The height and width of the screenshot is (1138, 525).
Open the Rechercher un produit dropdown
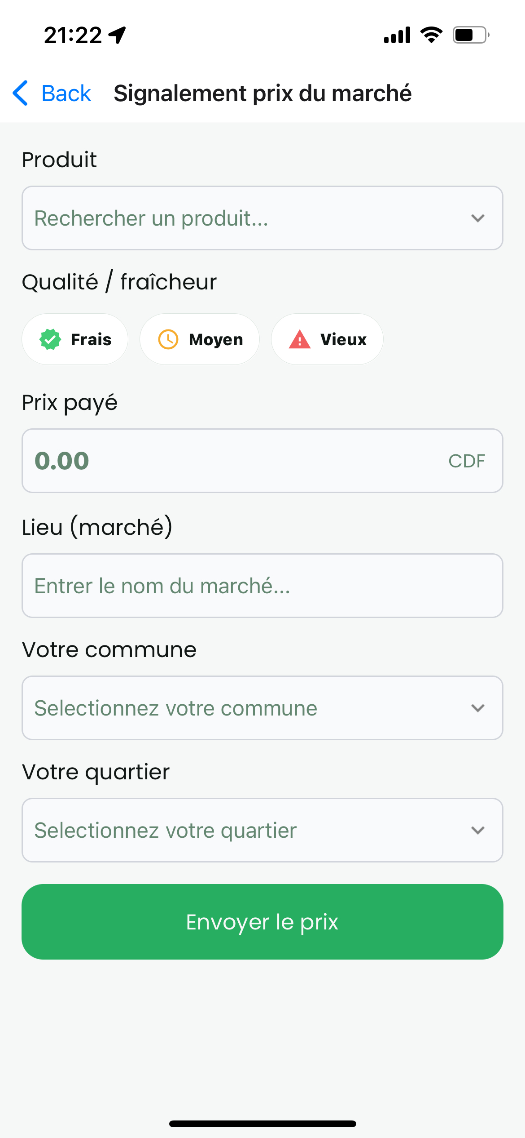pyautogui.click(x=262, y=218)
